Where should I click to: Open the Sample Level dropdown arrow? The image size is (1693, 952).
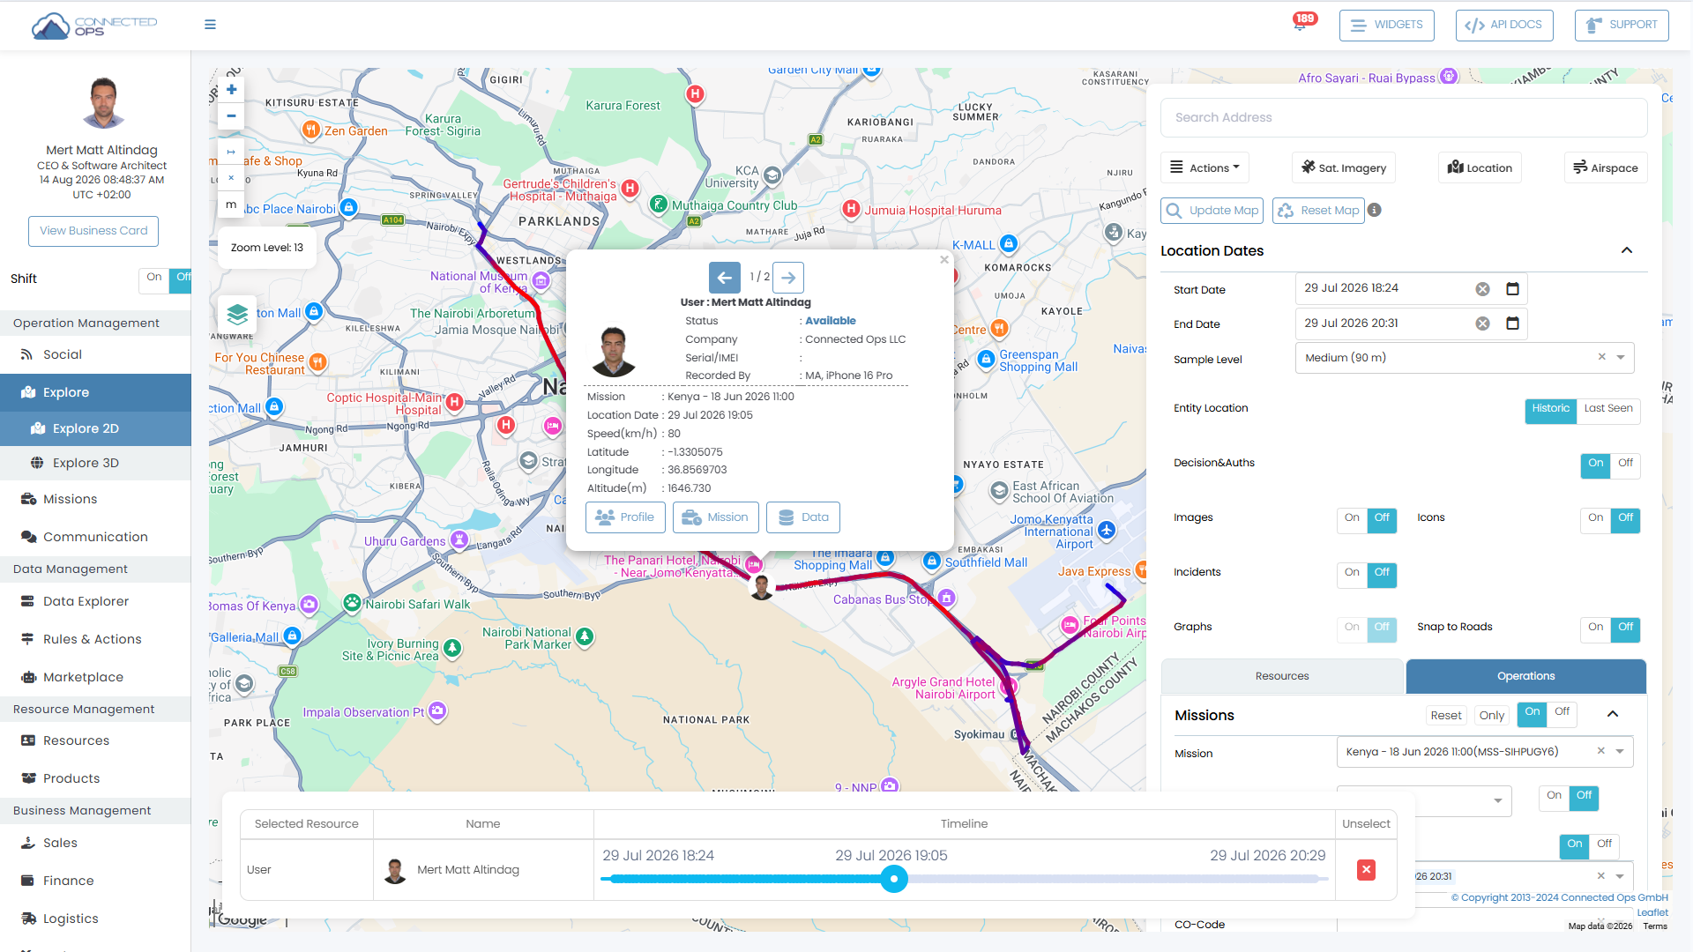point(1620,358)
